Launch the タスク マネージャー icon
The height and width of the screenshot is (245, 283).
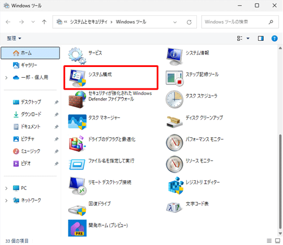tap(78, 122)
